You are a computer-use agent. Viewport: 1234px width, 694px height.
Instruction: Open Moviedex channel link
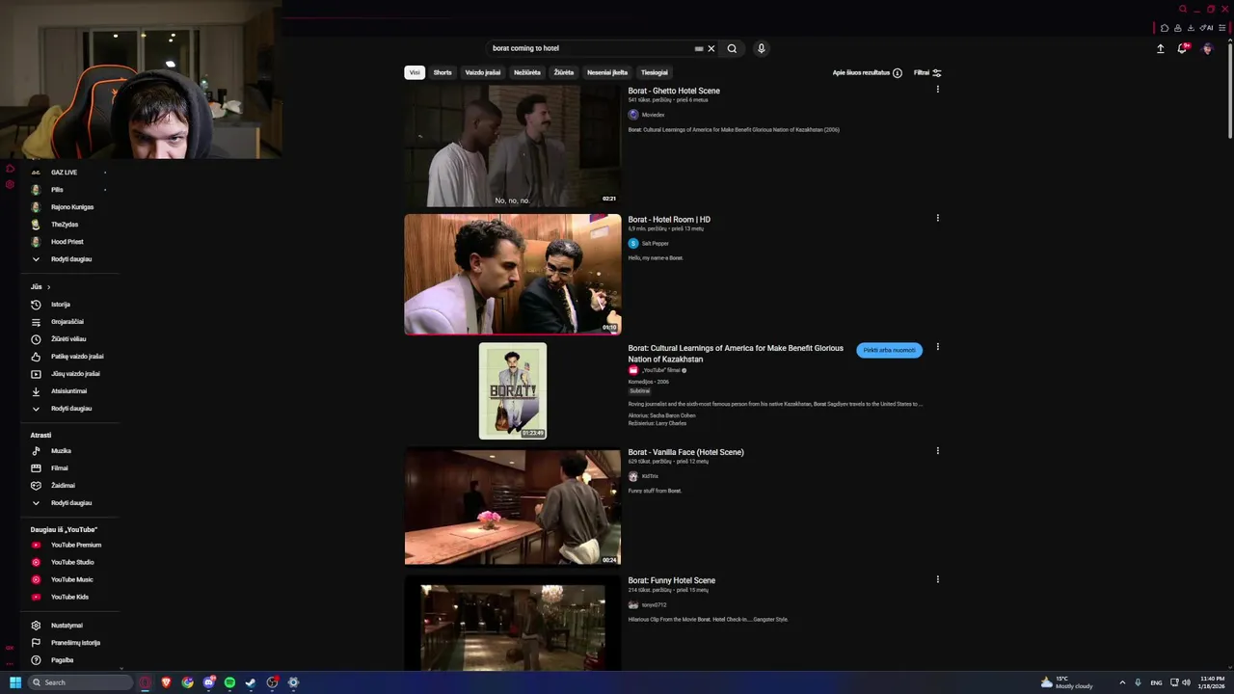653,115
